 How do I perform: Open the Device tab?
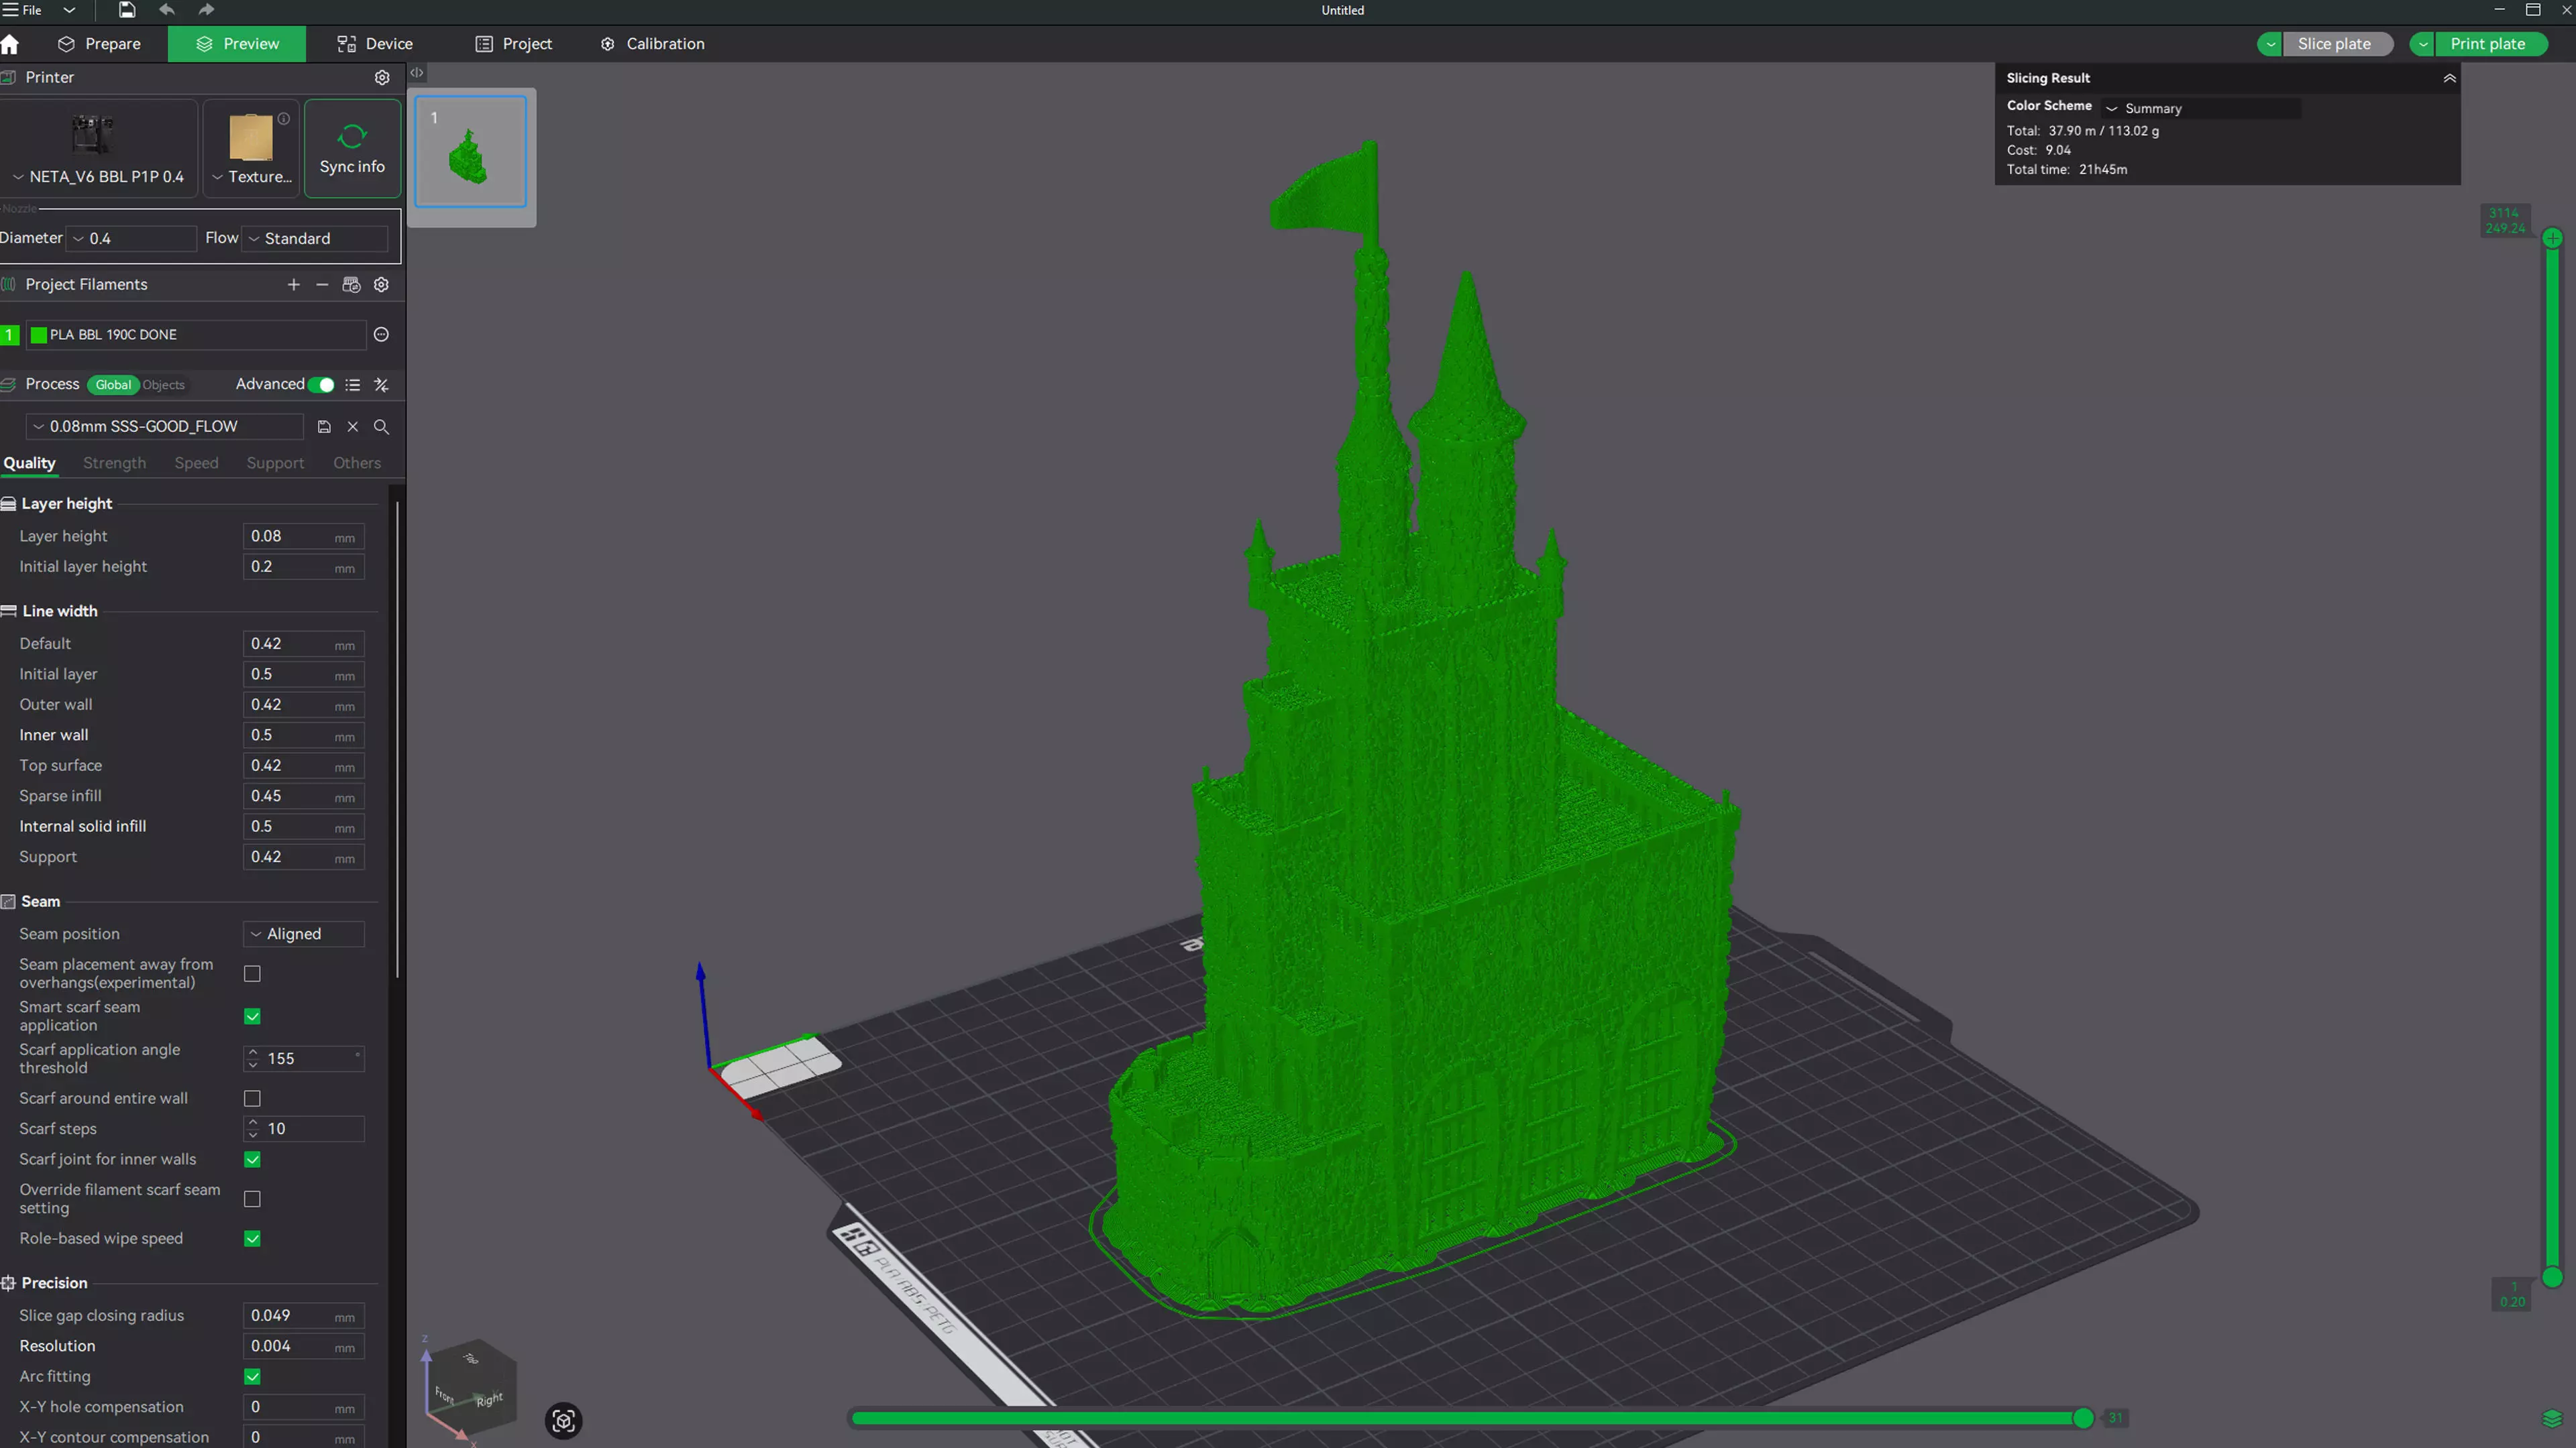point(375,44)
